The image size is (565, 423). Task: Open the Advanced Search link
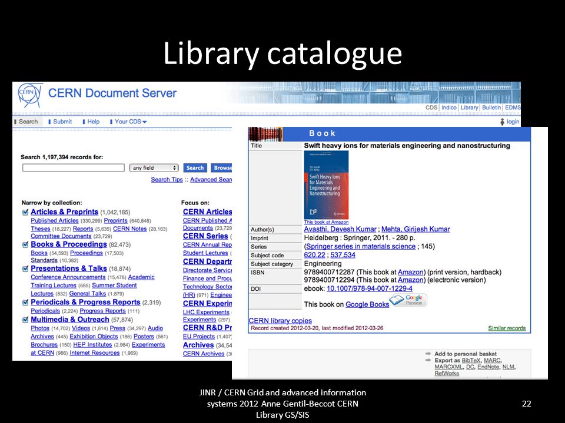point(211,180)
